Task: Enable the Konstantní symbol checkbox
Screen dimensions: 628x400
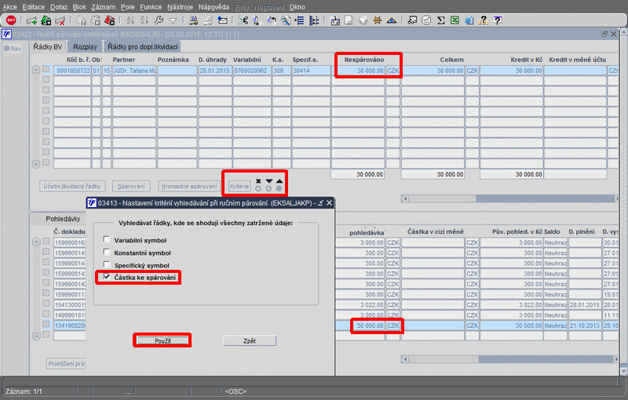Action: pos(107,252)
